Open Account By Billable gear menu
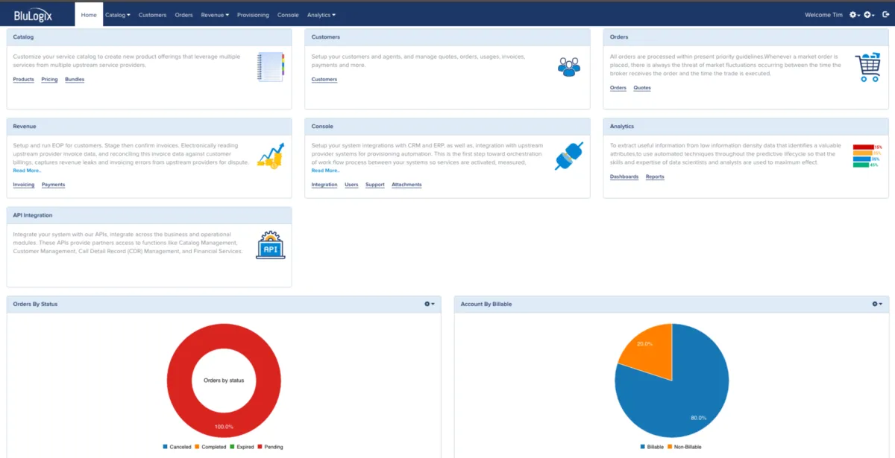Viewport: 895px width, 458px height. pos(876,304)
